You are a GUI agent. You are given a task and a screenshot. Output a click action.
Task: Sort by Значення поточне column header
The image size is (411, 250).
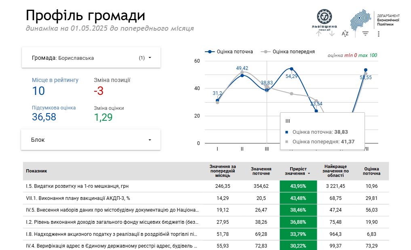[261, 171]
